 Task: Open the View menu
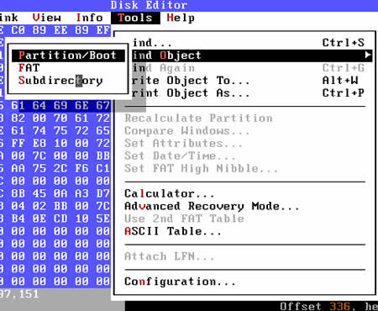point(46,18)
